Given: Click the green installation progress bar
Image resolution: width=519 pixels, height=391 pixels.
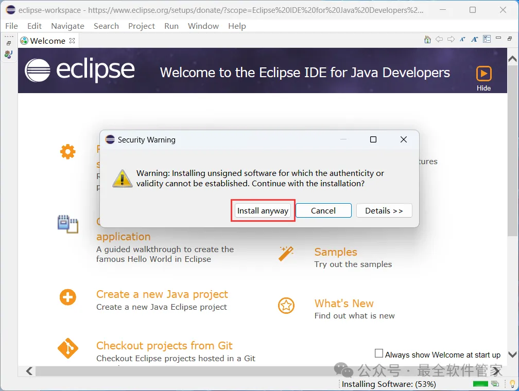Looking at the screenshot, I should (480, 384).
